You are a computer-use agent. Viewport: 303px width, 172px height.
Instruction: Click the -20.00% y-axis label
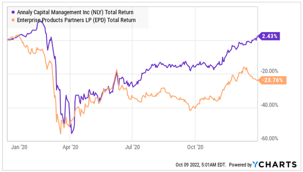[269, 71]
